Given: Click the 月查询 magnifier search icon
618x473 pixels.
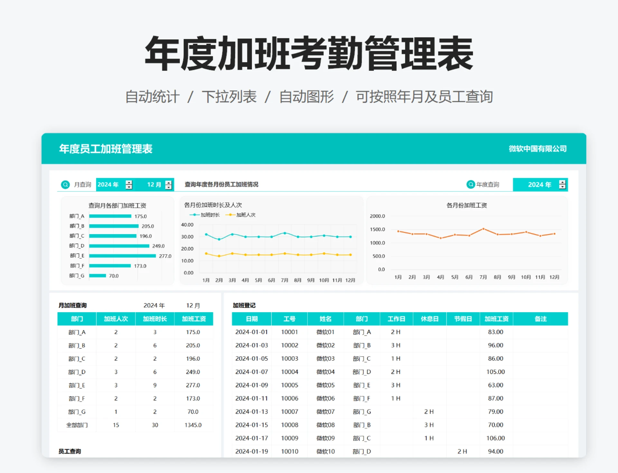Looking at the screenshot, I should click(65, 184).
